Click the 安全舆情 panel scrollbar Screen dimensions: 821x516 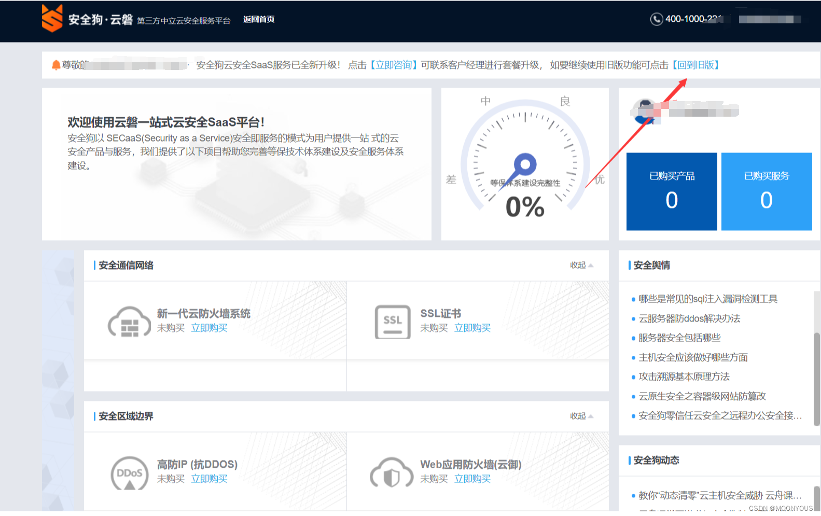coord(817,379)
